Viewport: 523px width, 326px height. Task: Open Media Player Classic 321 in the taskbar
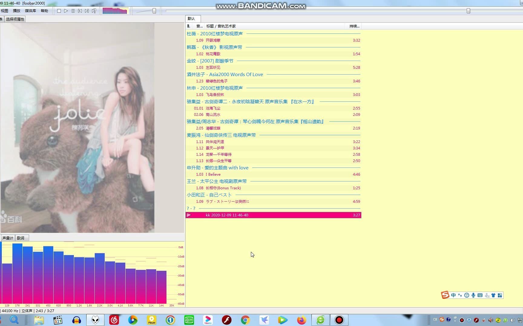coord(58,320)
